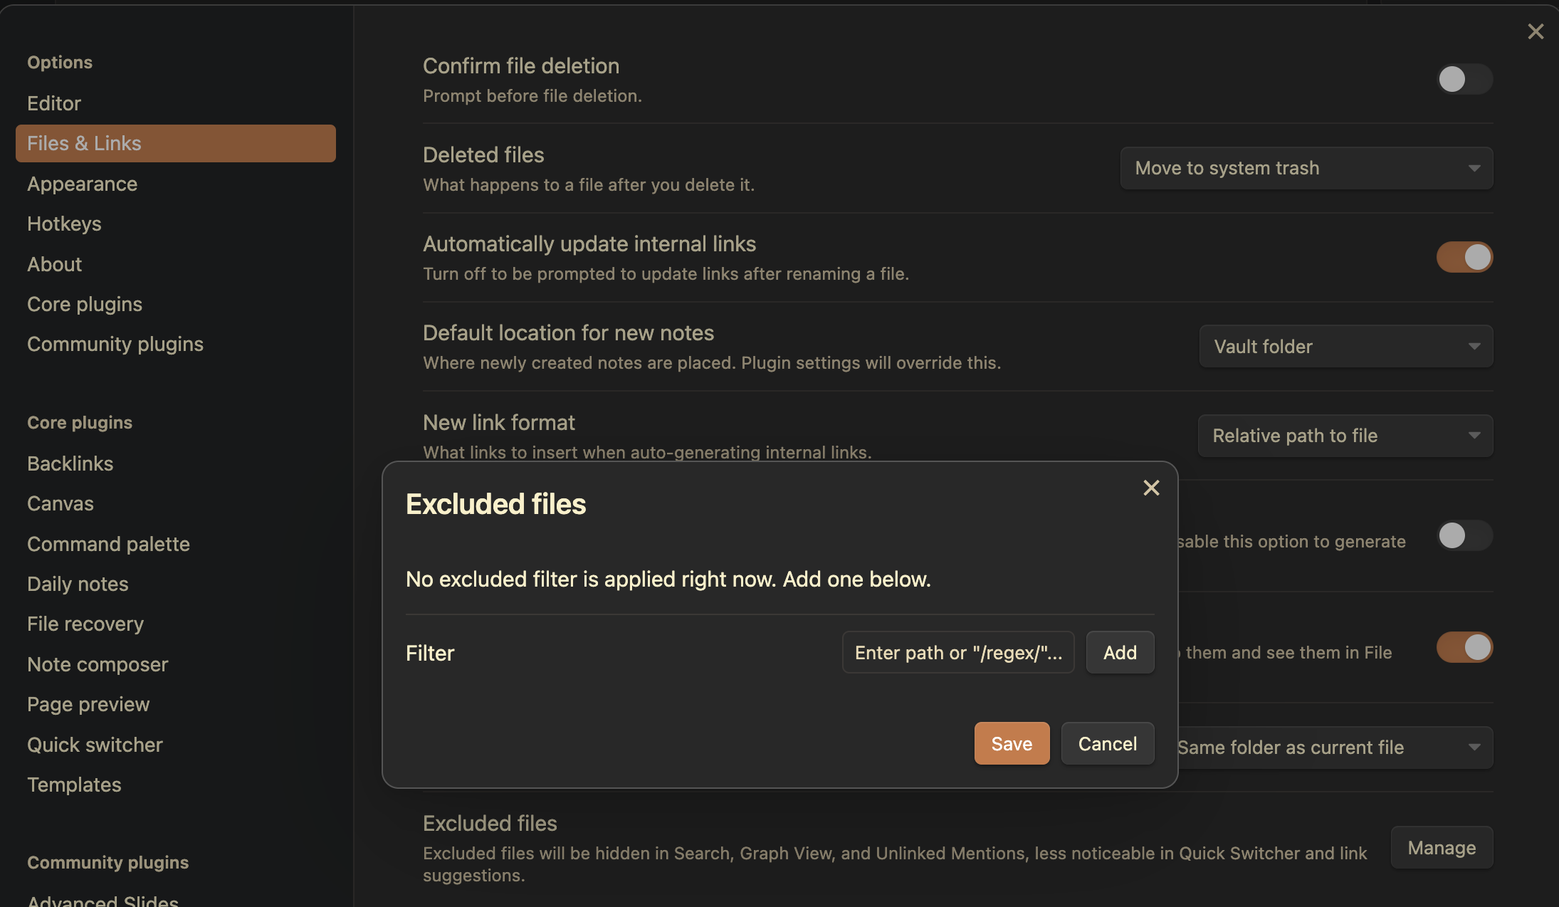
Task: Focus the filter path input field
Action: pos(957,652)
